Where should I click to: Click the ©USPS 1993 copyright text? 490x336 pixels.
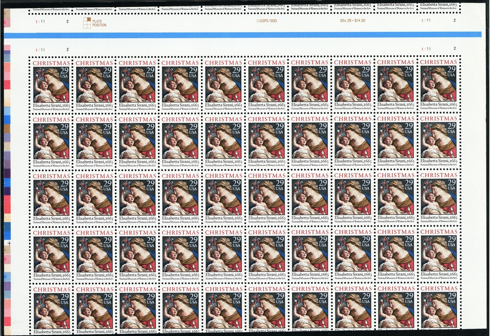tap(266, 21)
